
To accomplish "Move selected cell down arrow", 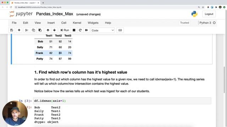I will coord(54,30).
